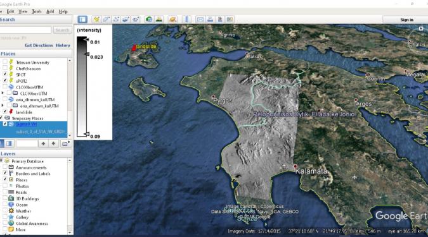Click the Print toolbar icon
The height and width of the screenshot is (237, 428).
coord(210,20)
